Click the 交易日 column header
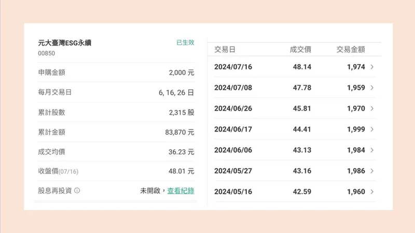Viewport: 415px width, 233px height. [x=225, y=50]
